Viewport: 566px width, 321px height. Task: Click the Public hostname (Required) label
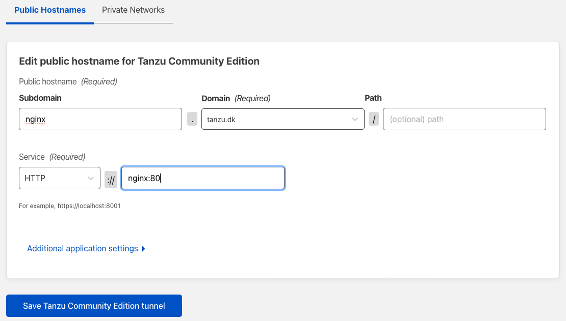[x=68, y=81]
